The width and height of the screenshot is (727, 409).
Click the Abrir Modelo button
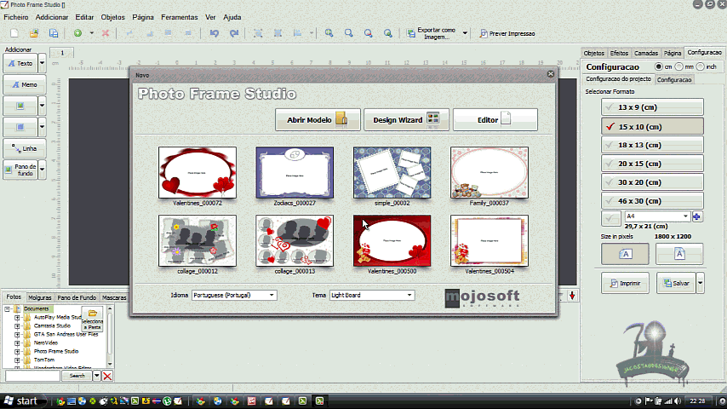[317, 120]
